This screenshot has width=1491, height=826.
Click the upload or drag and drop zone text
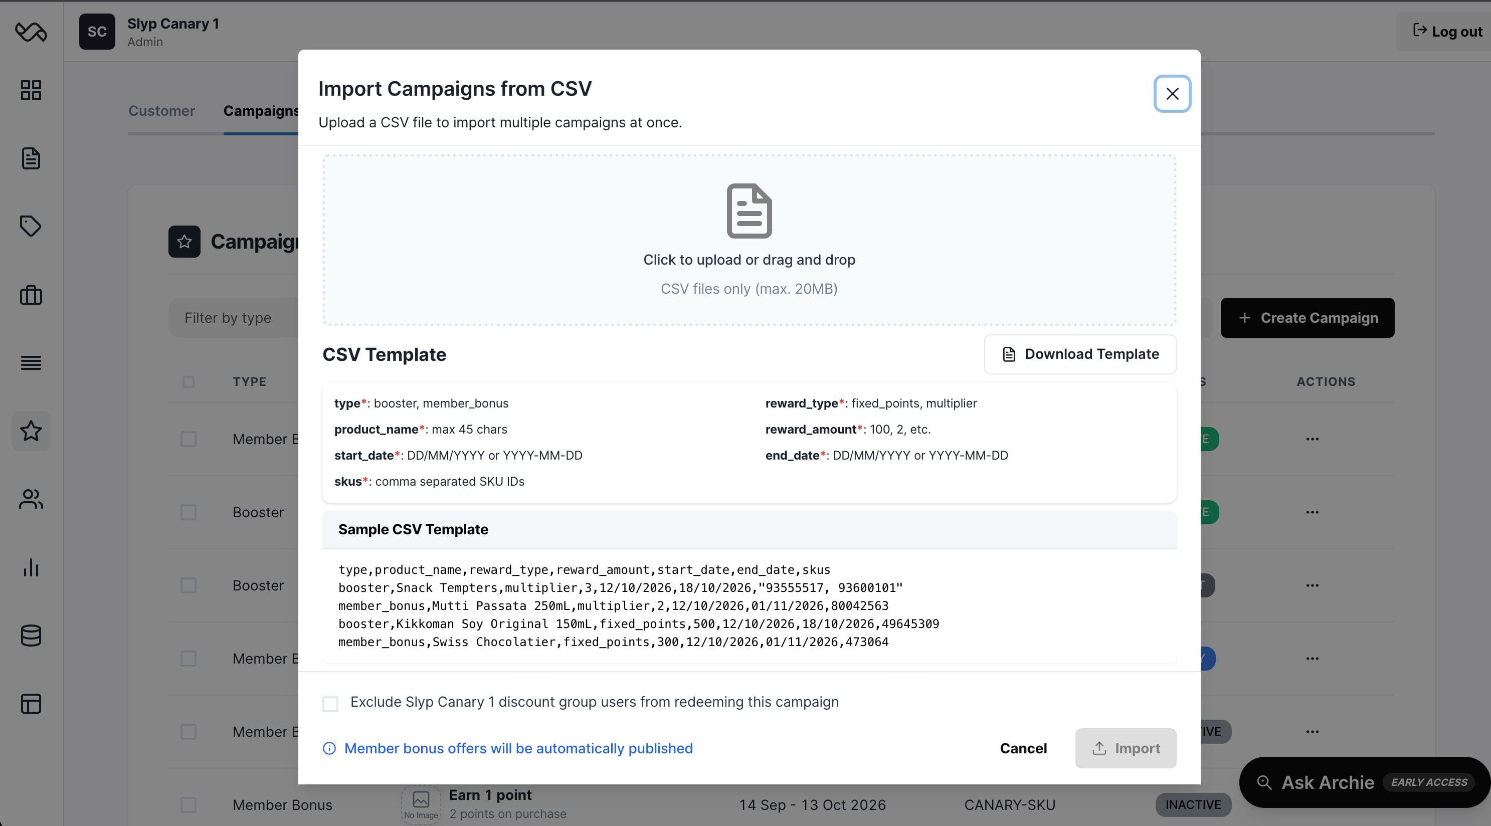click(749, 260)
